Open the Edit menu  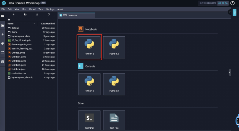pyautogui.click(x=10, y=9)
